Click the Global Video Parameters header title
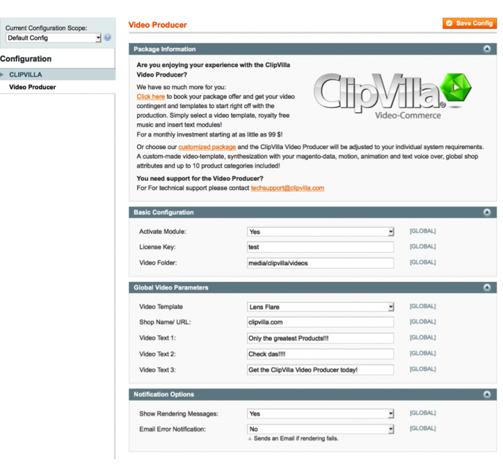 point(171,288)
